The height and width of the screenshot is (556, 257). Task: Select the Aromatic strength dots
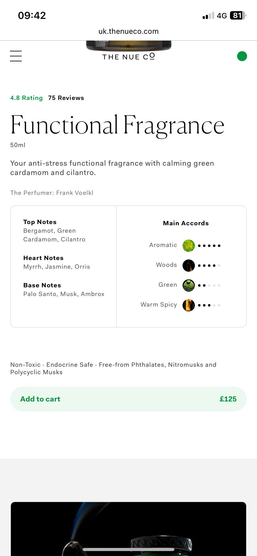(x=209, y=246)
